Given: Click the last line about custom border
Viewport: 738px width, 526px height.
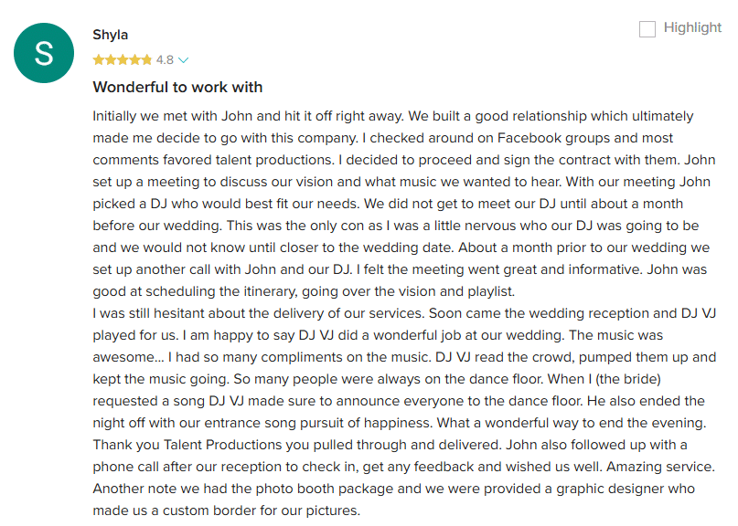Looking at the screenshot, I should [x=227, y=510].
